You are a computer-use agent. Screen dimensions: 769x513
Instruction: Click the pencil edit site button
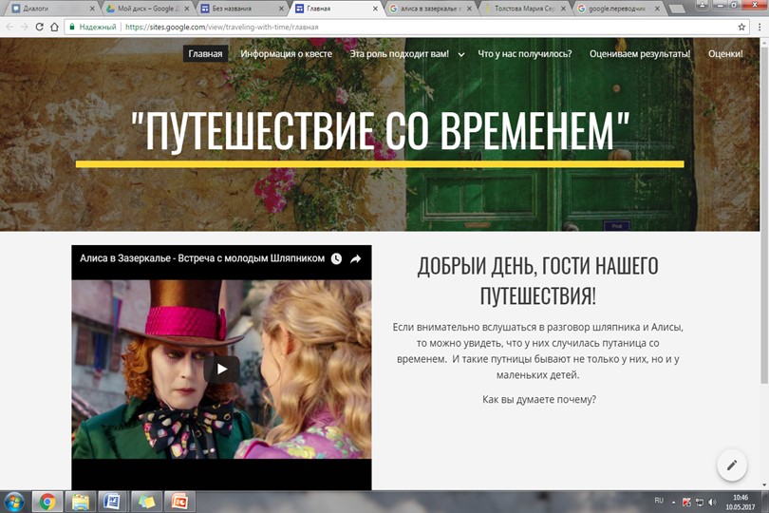(732, 465)
